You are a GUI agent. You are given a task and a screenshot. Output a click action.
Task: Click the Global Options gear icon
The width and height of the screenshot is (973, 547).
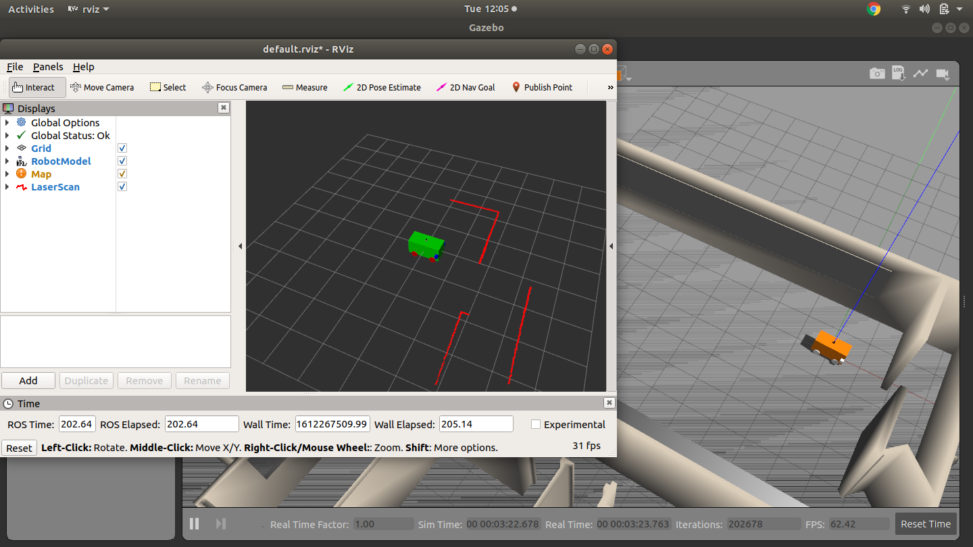tap(22, 122)
